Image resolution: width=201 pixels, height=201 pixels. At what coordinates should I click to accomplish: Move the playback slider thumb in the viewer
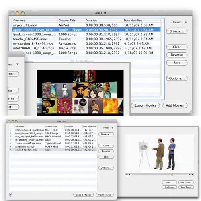tap(172, 174)
